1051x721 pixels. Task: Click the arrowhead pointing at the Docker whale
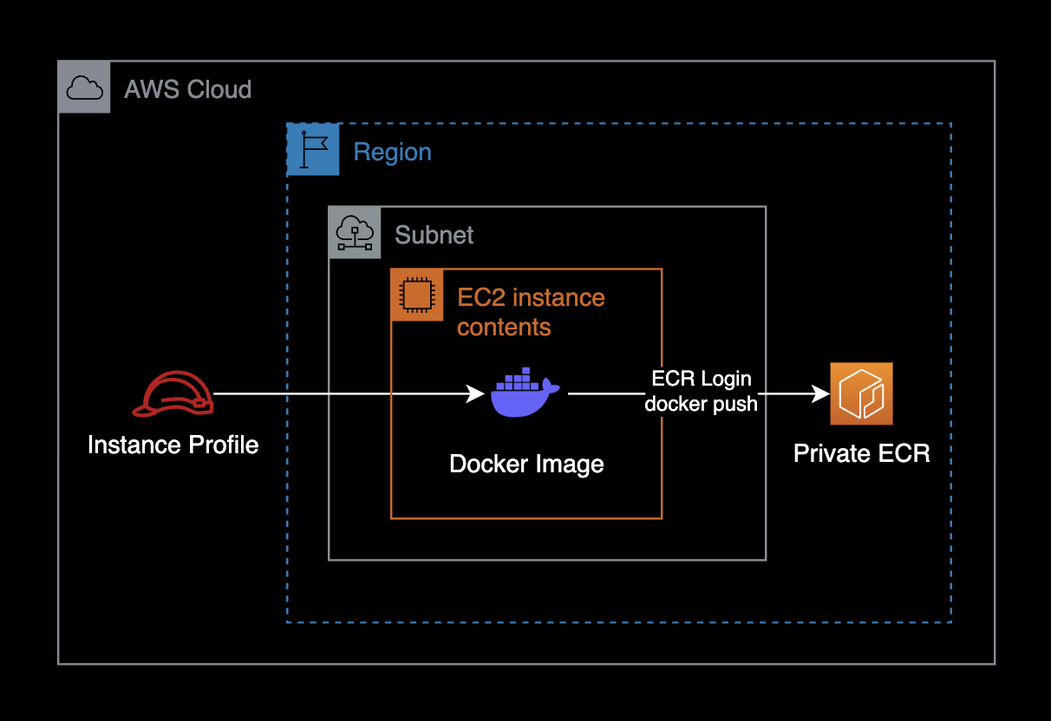click(476, 394)
